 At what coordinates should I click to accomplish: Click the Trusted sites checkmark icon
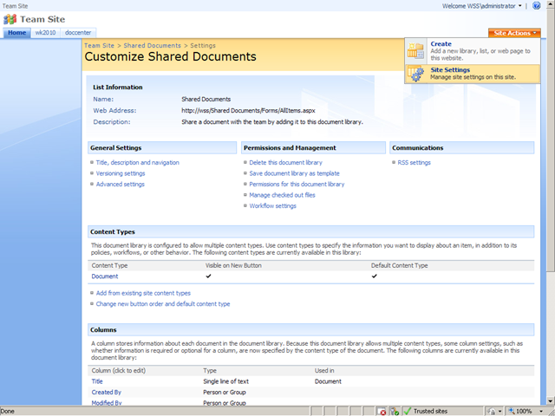click(408, 411)
